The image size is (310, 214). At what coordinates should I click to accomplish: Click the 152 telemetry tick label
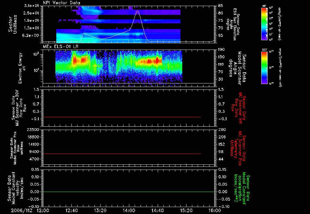(222, 144)
